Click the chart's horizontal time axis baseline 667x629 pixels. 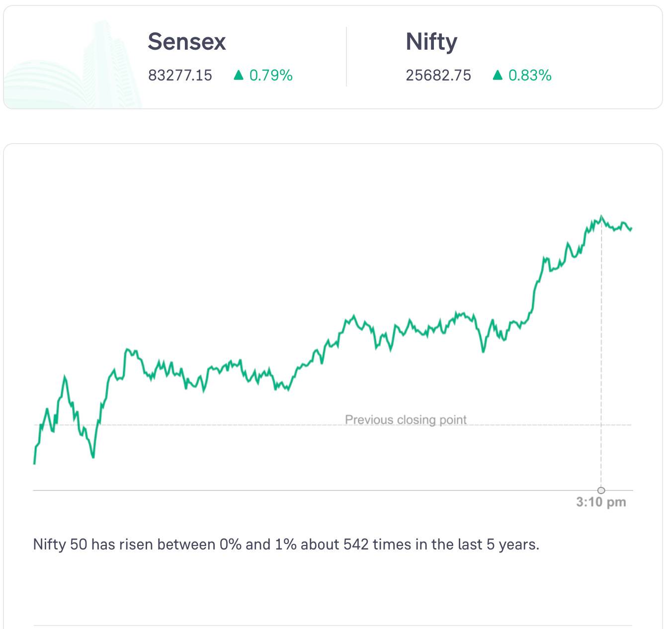click(x=298, y=490)
